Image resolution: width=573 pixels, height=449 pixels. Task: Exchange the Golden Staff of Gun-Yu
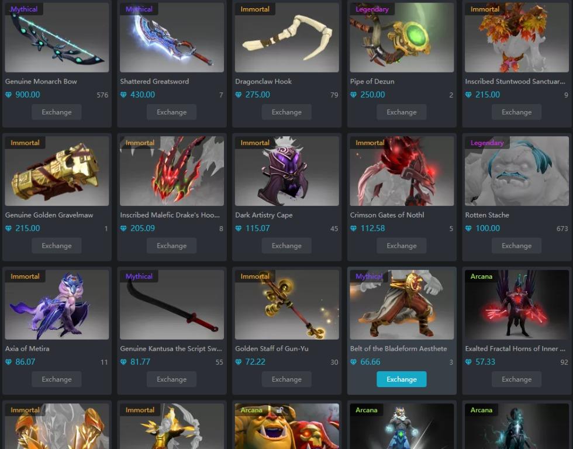[x=287, y=379]
